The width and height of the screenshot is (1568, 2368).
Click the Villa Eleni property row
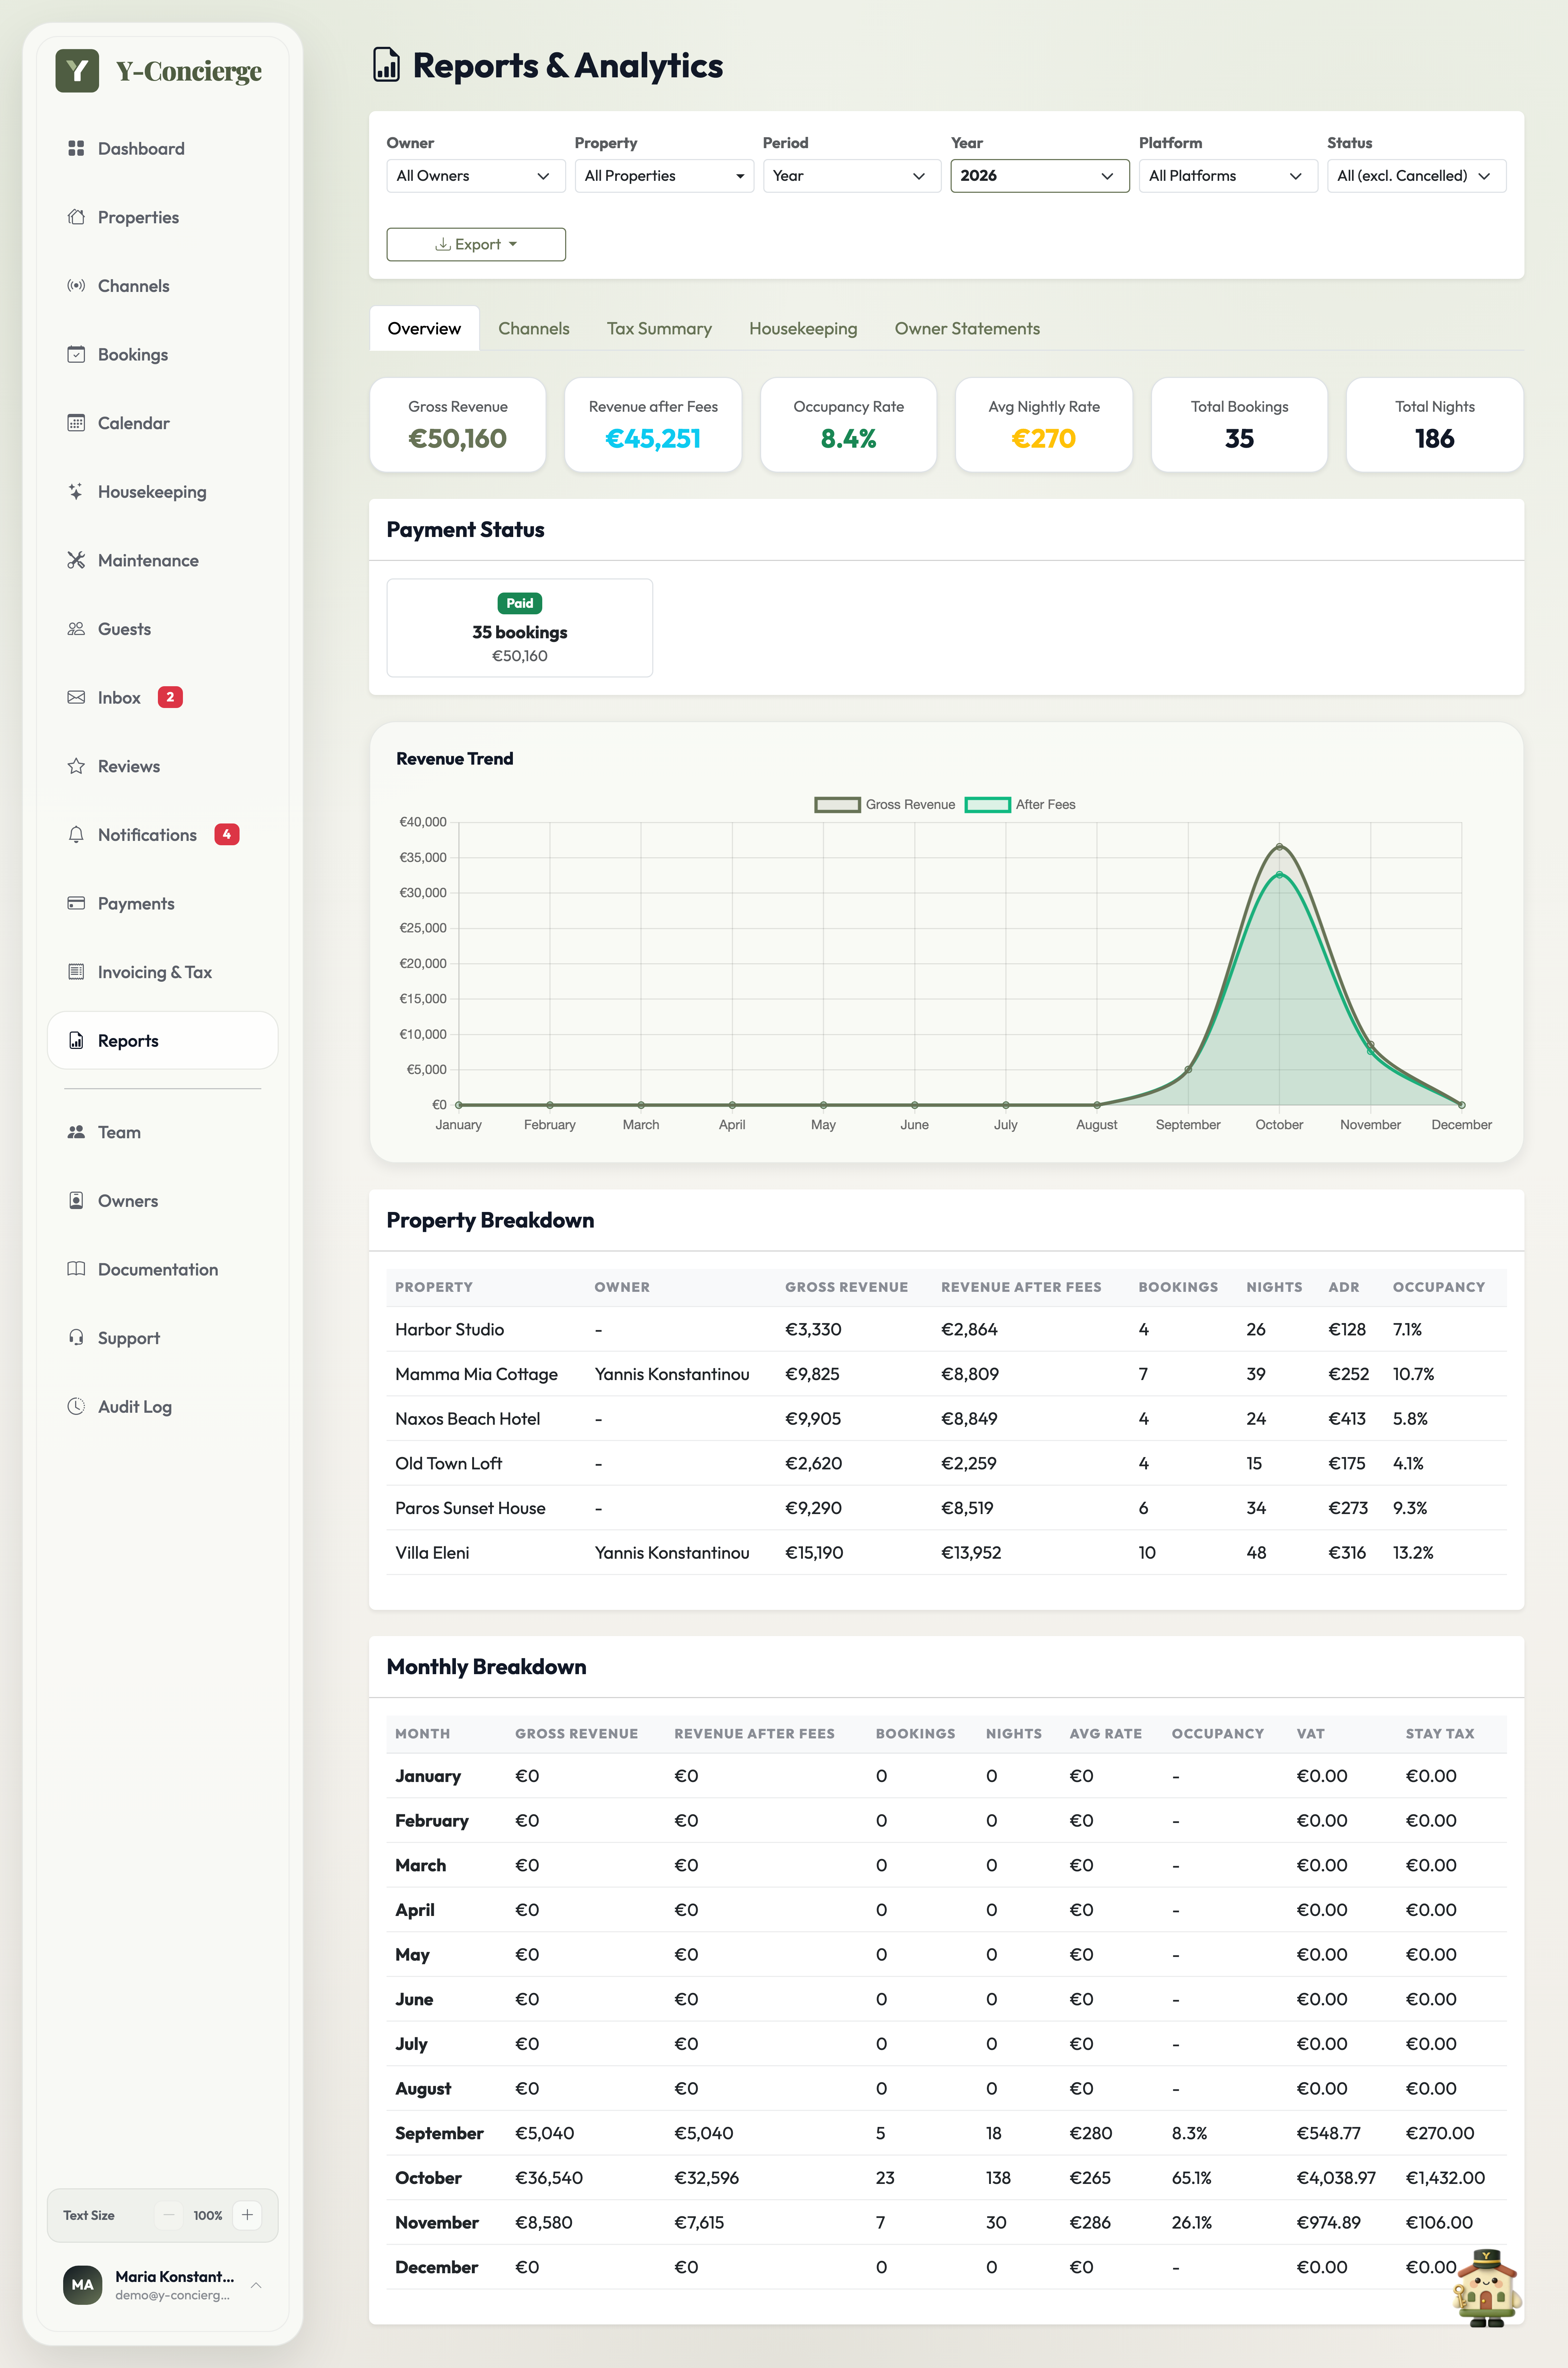point(946,1553)
